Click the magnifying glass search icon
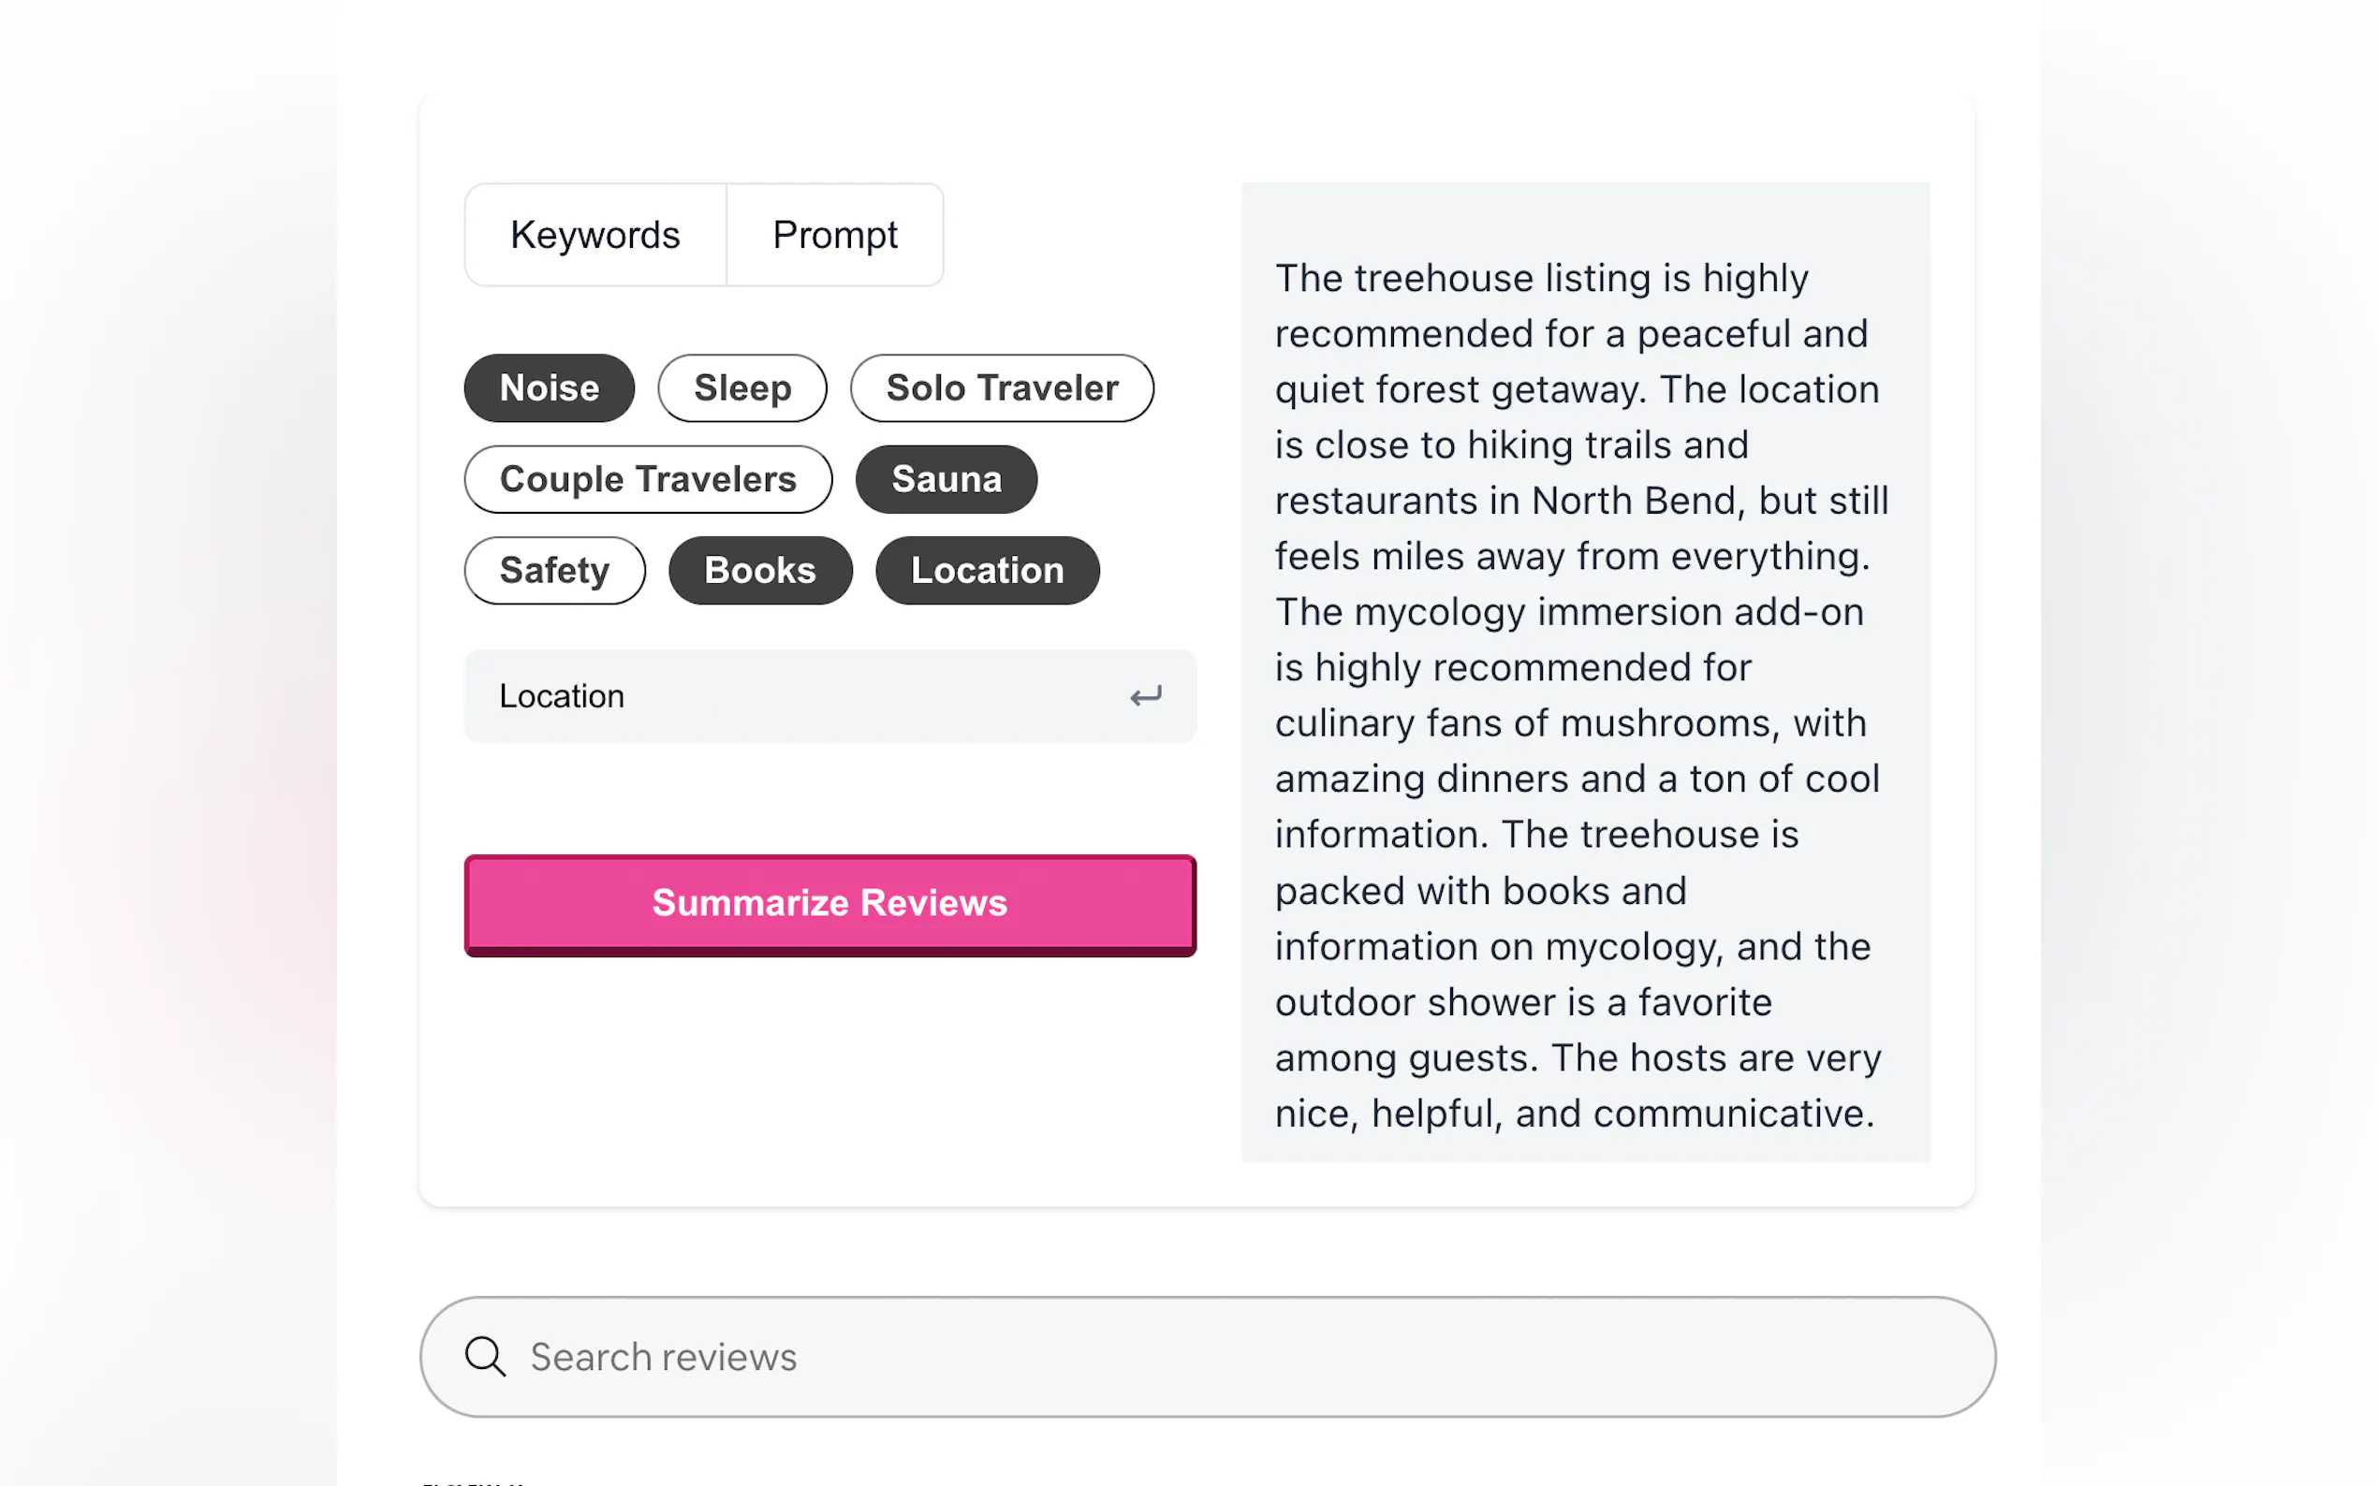Viewport: 2378px width, 1486px height. [485, 1356]
